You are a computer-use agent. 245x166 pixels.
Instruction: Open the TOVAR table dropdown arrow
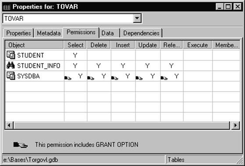tap(137, 18)
